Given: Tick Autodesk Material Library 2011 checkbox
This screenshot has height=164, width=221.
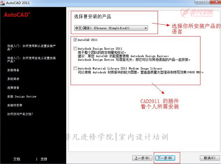Looking at the screenshot, I should pyautogui.click(x=75, y=68).
